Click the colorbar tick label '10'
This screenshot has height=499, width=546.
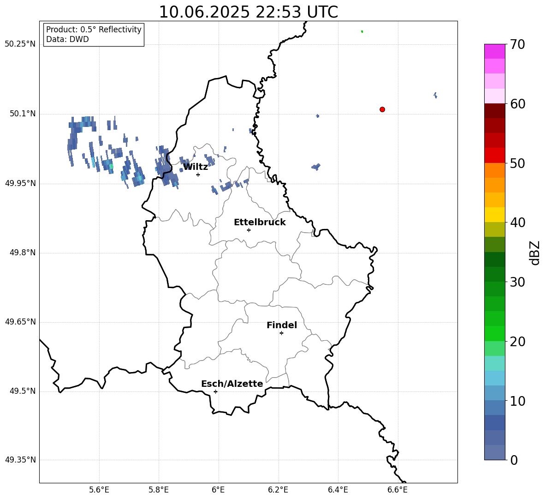(x=517, y=401)
